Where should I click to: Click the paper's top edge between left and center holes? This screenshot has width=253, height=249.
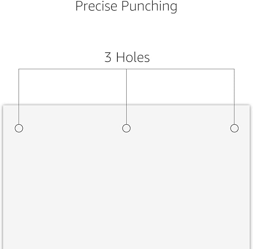[x=73, y=106]
